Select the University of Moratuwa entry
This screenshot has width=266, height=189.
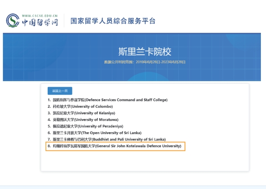(83, 120)
